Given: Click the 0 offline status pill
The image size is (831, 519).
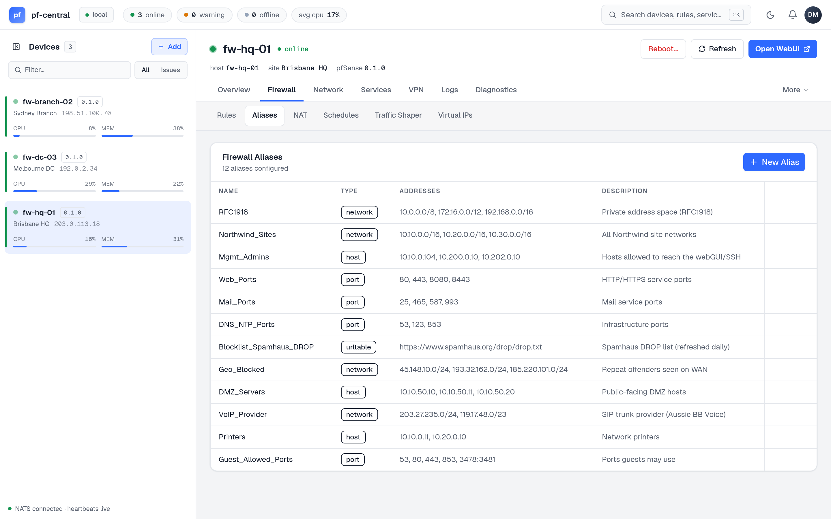Looking at the screenshot, I should click(262, 15).
